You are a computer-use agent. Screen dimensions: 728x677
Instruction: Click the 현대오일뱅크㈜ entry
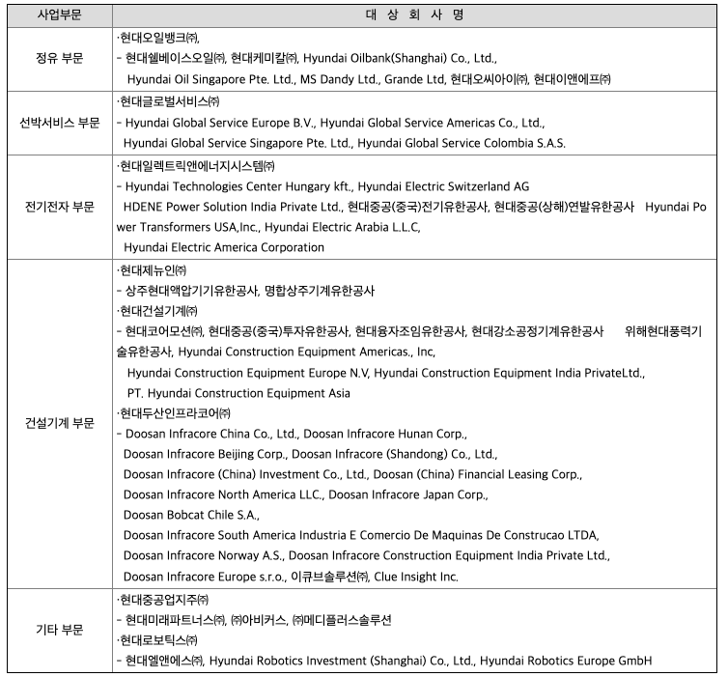click(159, 38)
